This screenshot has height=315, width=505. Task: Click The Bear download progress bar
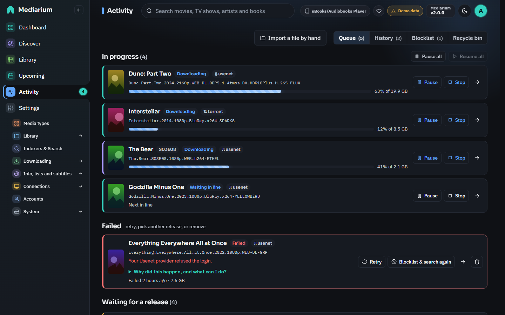251,167
